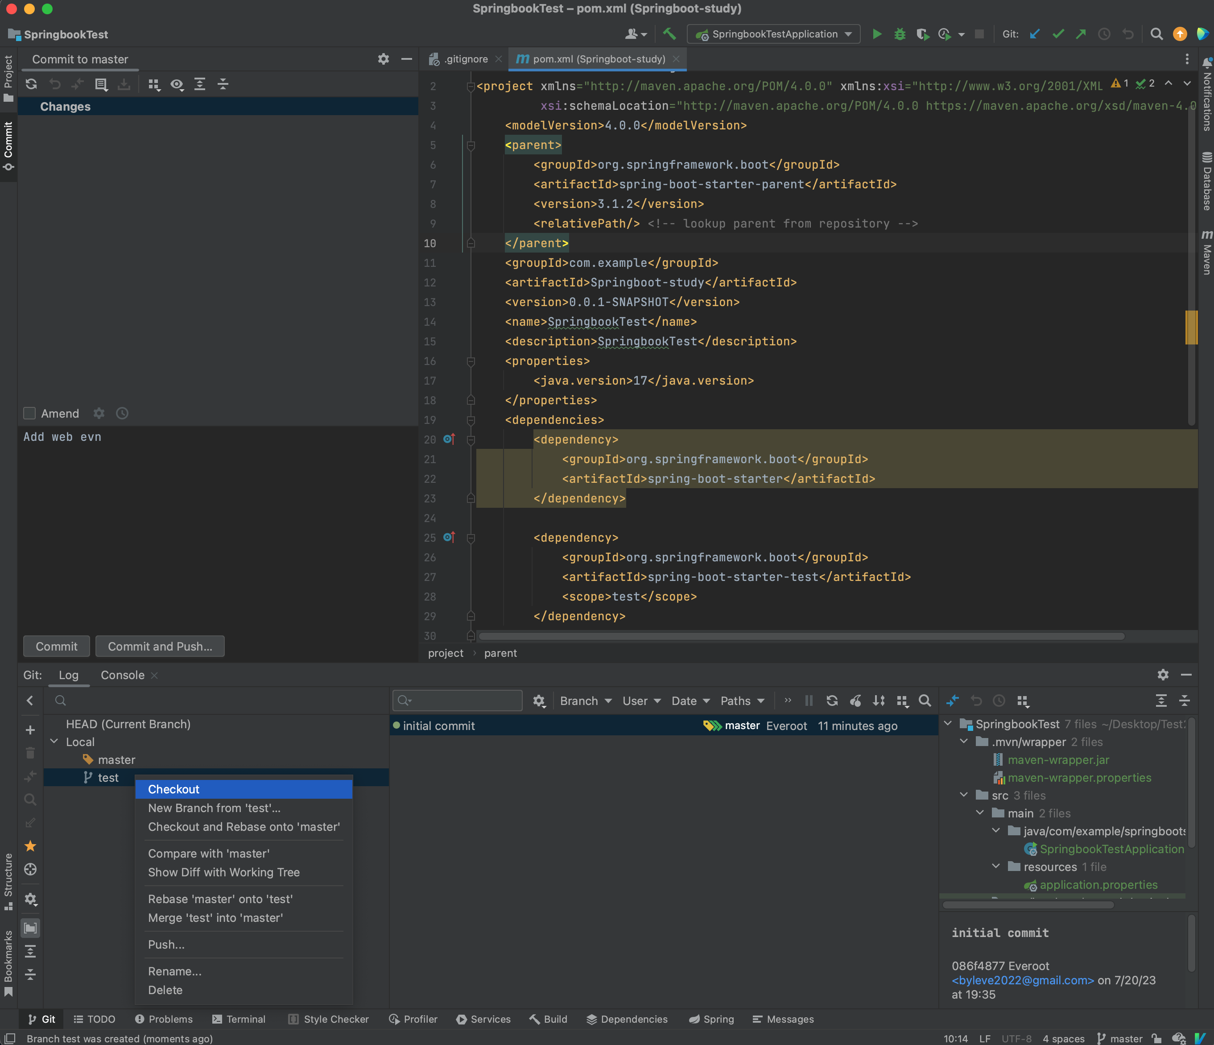
Task: Select Checkout in the branch context menu
Action: click(244, 789)
